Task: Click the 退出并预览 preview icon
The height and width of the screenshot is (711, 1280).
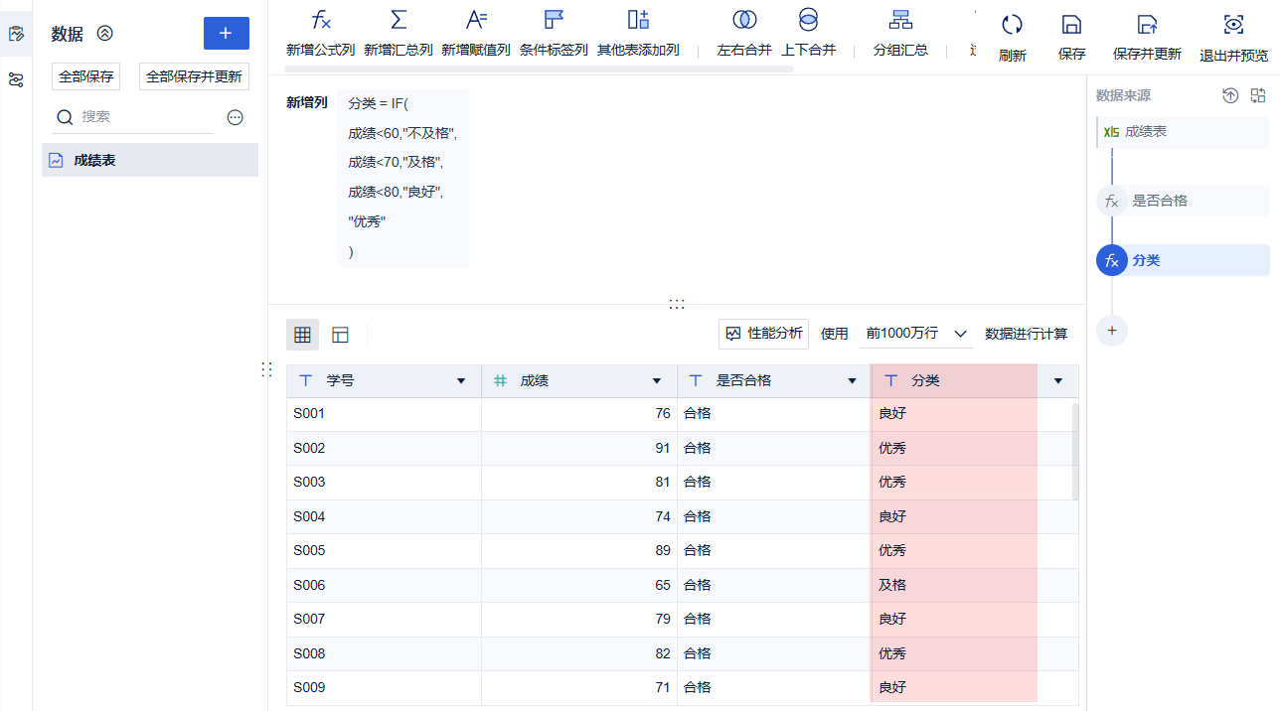Action: tap(1232, 30)
